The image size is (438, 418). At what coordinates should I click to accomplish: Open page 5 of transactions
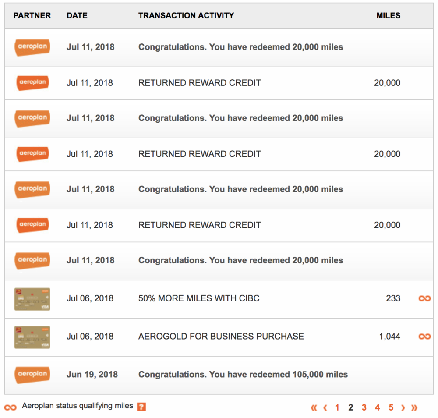coord(391,407)
